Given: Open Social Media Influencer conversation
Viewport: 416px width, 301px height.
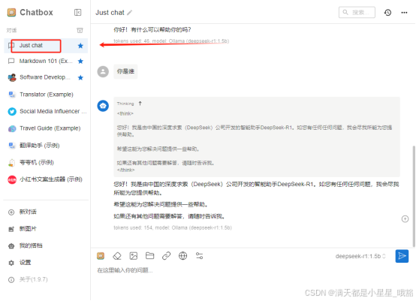Looking at the screenshot, I should click(46, 111).
